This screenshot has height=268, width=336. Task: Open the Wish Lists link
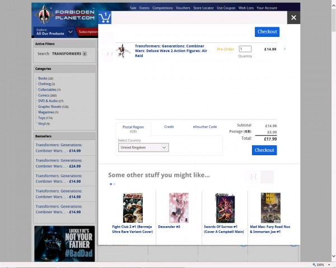tap(246, 8)
